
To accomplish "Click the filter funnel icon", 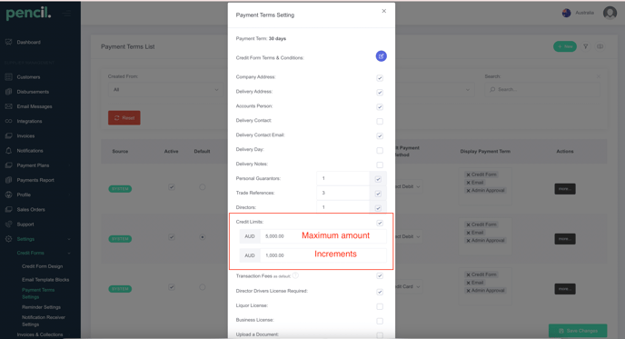I will [x=586, y=46].
